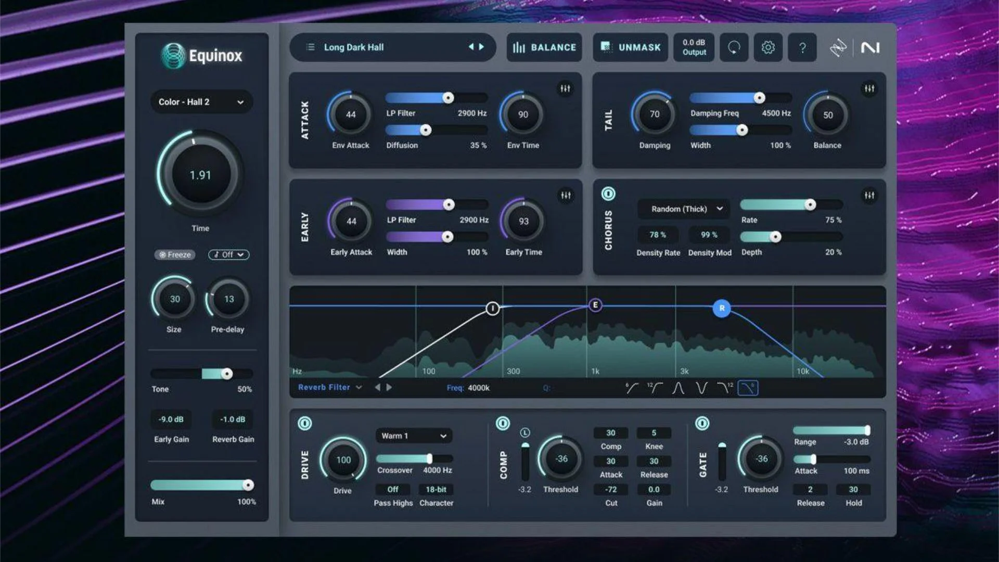Toggle the Drive section power button
This screenshot has width=999, height=562.
(x=306, y=424)
